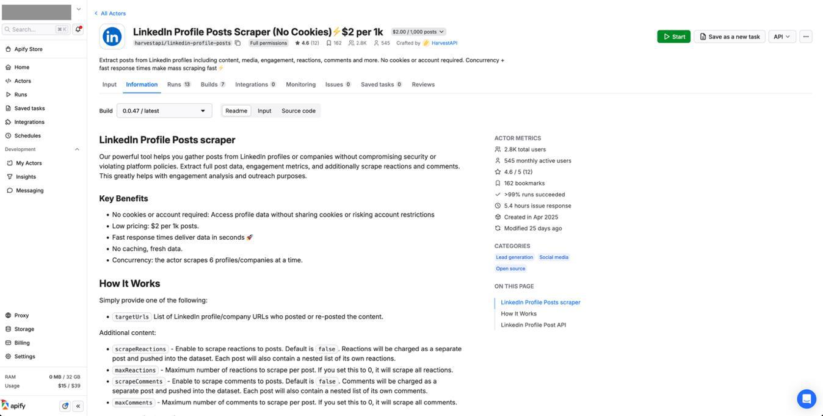Screen dimensions: 823x416
Task: Open the help icon beside apify logo
Action: click(65, 406)
